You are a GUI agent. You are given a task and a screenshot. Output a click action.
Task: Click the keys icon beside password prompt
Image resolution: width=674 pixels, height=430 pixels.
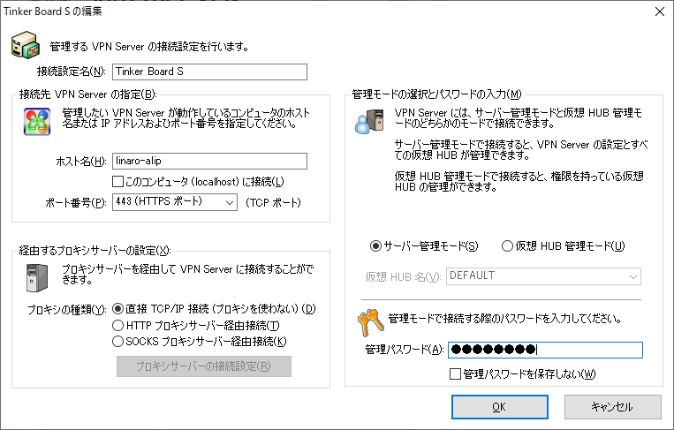point(370,322)
